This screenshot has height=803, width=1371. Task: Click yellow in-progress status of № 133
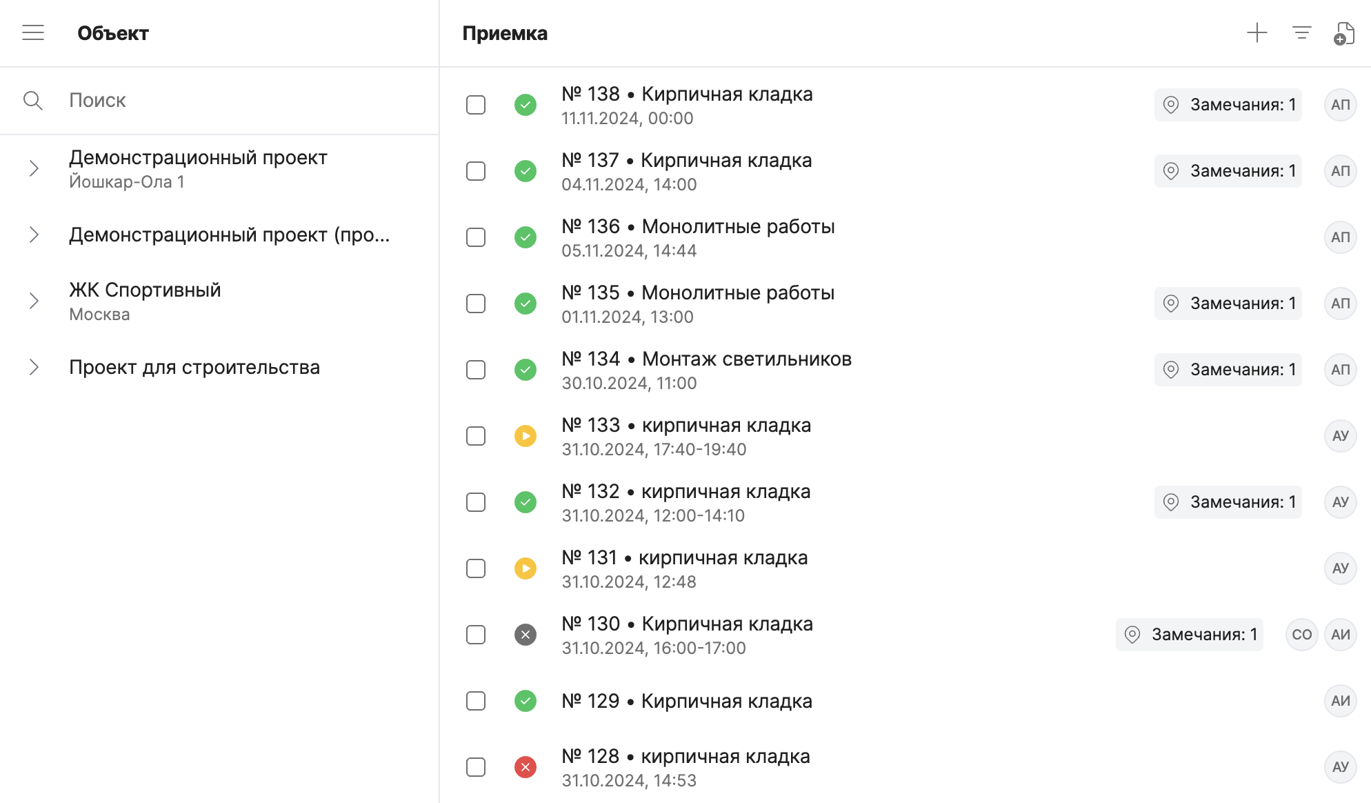(526, 436)
